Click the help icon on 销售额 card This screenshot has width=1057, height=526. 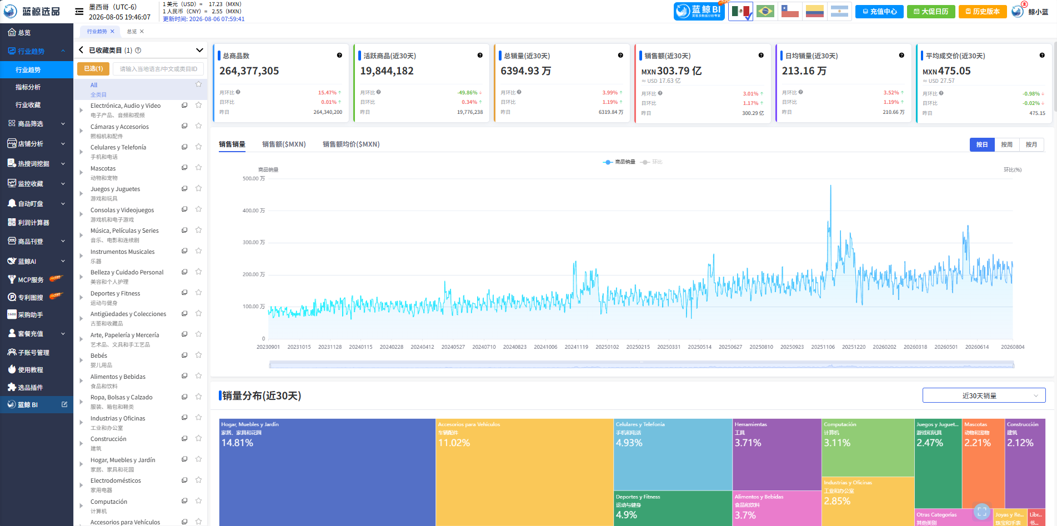761,56
